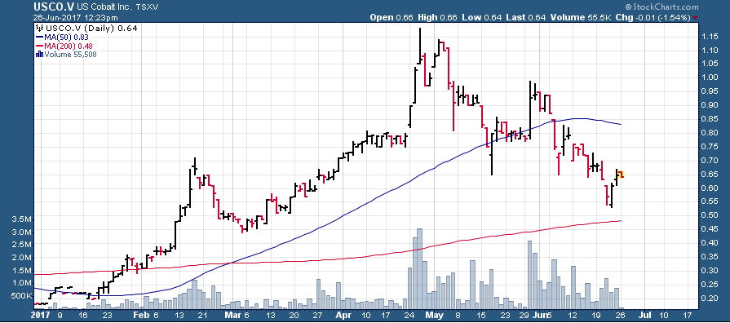Click the red down-arrow change indicator
The height and width of the screenshot is (323, 730).
click(x=696, y=18)
